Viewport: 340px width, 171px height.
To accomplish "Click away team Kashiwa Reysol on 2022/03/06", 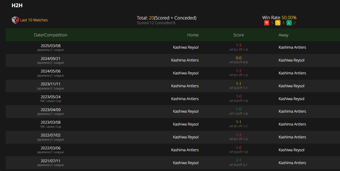I will coord(291,150).
